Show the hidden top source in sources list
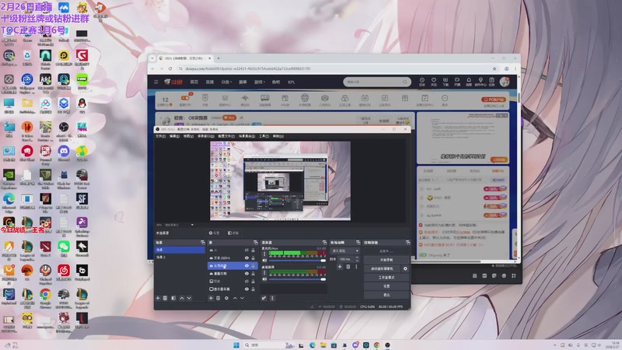Viewport: 622px width, 350px height. 246,250
